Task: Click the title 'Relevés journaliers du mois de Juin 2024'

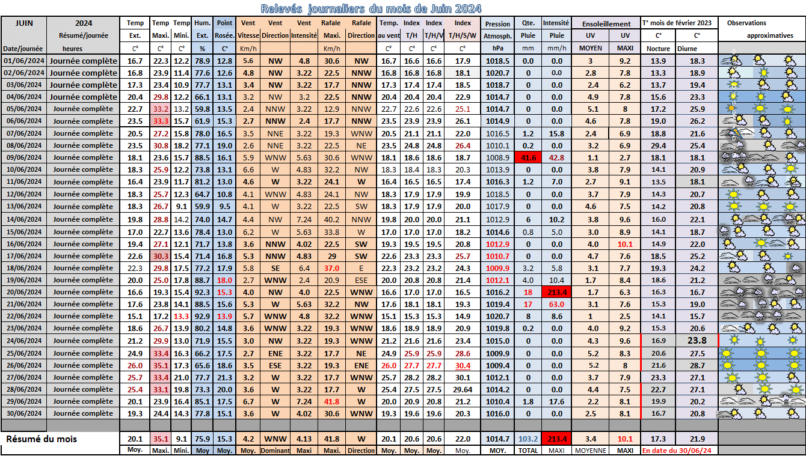Action: 371,8
